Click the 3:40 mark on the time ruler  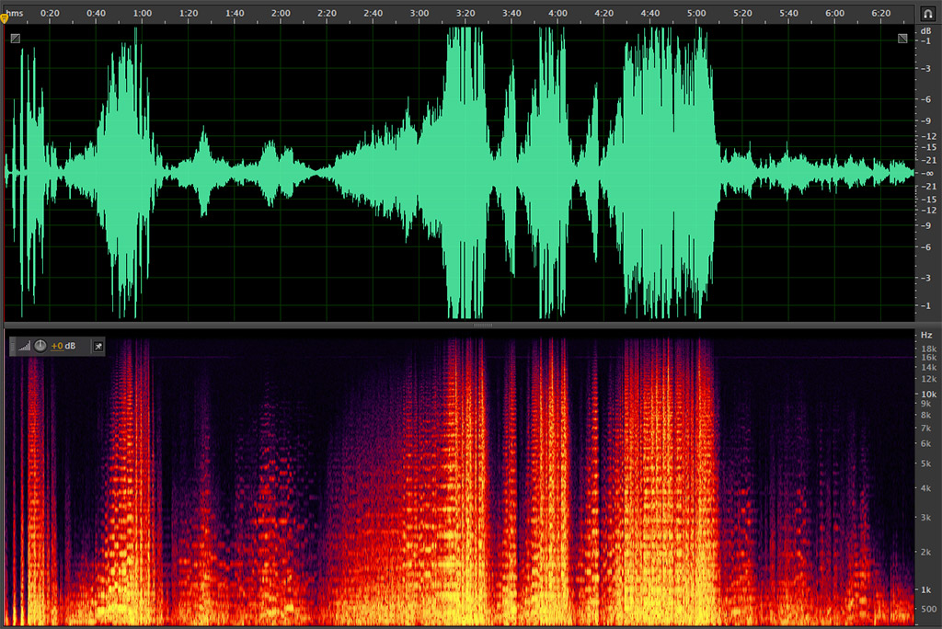pyautogui.click(x=511, y=13)
